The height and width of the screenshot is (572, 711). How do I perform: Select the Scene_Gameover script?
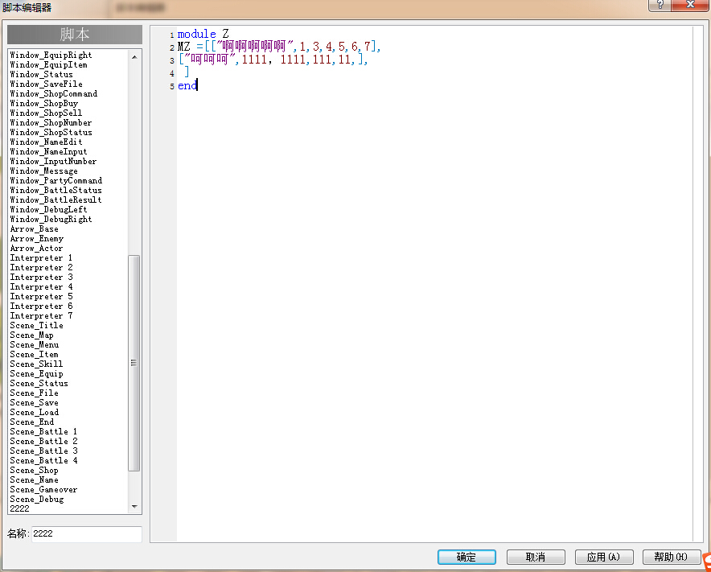click(43, 490)
